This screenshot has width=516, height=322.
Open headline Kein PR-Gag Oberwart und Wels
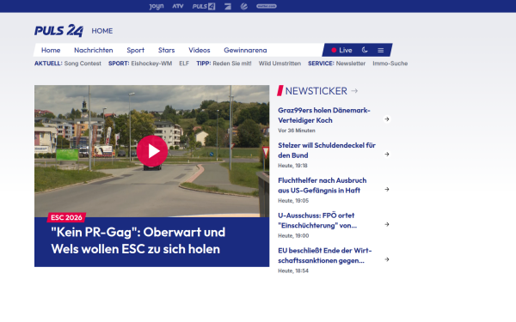pos(138,240)
